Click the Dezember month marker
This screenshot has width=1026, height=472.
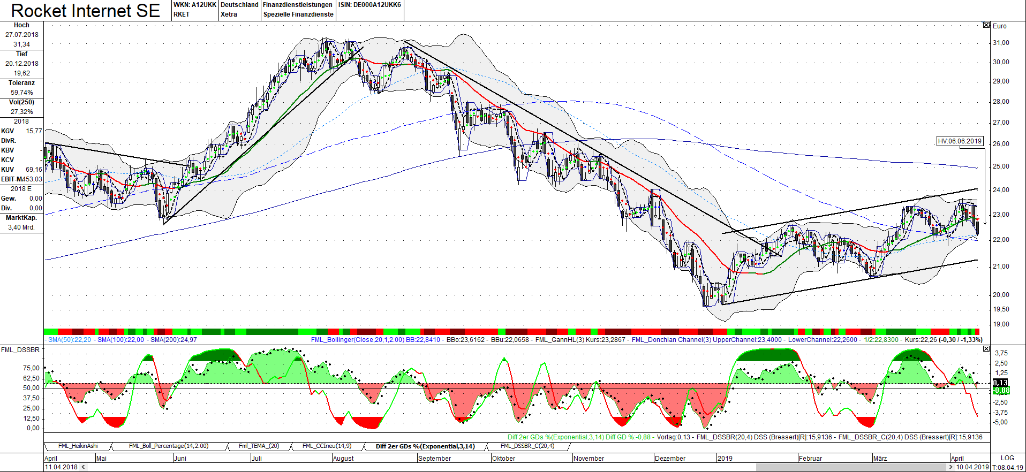pos(670,458)
